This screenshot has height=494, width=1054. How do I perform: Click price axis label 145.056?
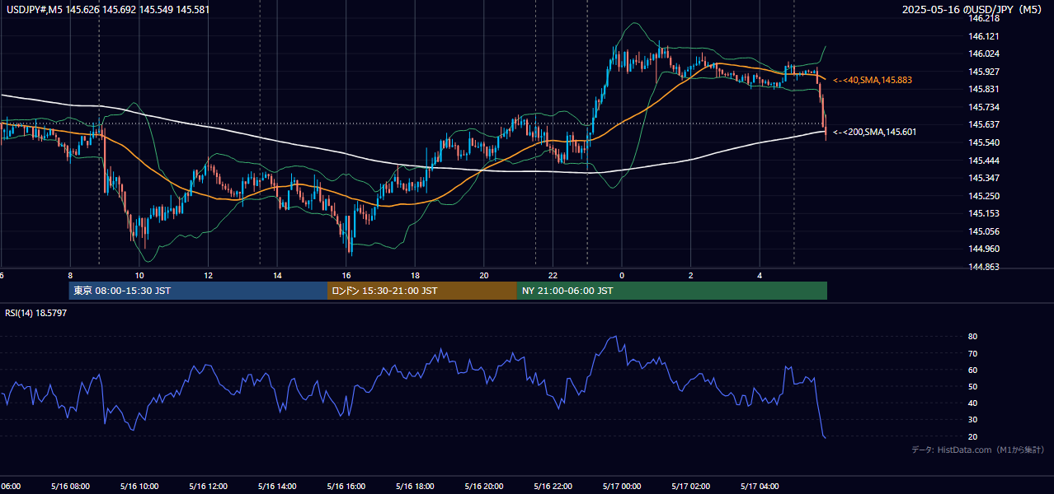(985, 231)
